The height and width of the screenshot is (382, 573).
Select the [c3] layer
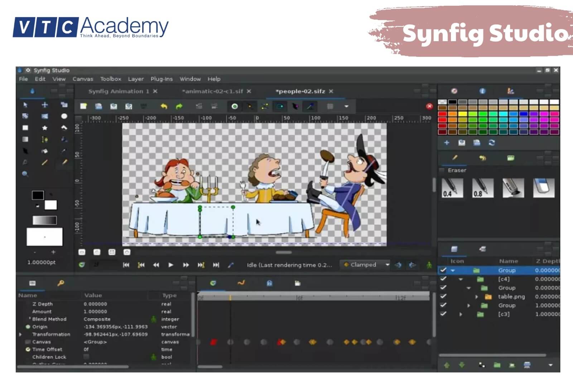tap(504, 314)
